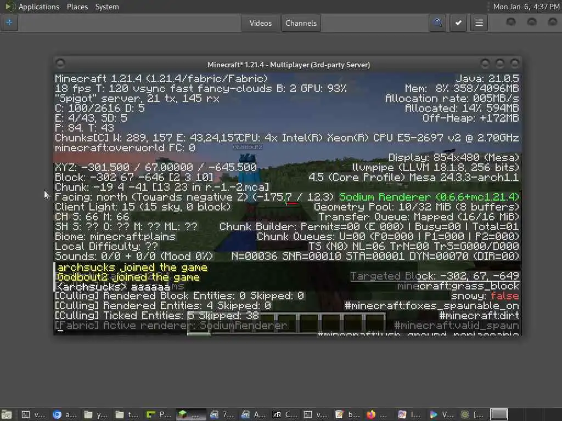Open the search magnifier in toolbar
The width and height of the screenshot is (562, 421).
437,23
